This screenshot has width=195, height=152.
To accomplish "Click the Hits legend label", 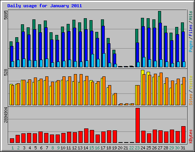I will pos(191,16).
